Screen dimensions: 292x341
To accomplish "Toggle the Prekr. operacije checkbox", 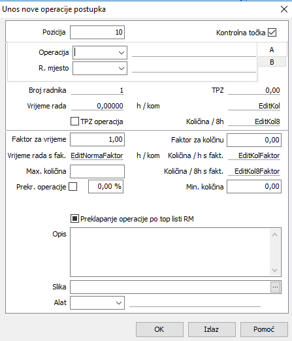I will click(73, 187).
